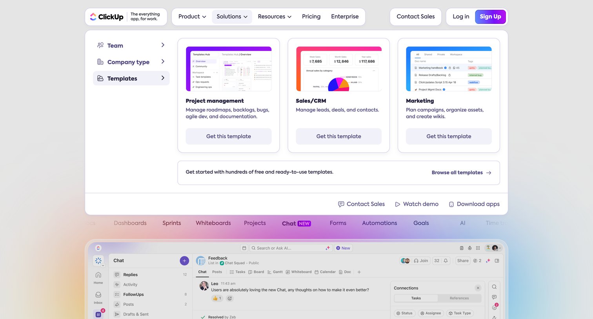Viewport: 593px width, 319px height.
Task: Open the Solutions dropdown menu
Action: (232, 16)
